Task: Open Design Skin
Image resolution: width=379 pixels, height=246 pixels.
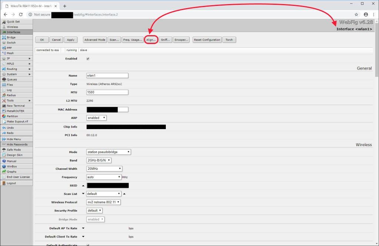Action: (x=16, y=155)
